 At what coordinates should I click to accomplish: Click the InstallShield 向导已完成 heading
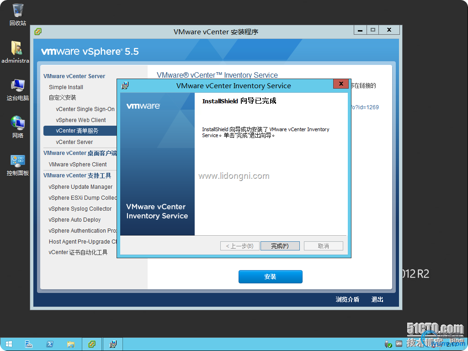(x=239, y=101)
